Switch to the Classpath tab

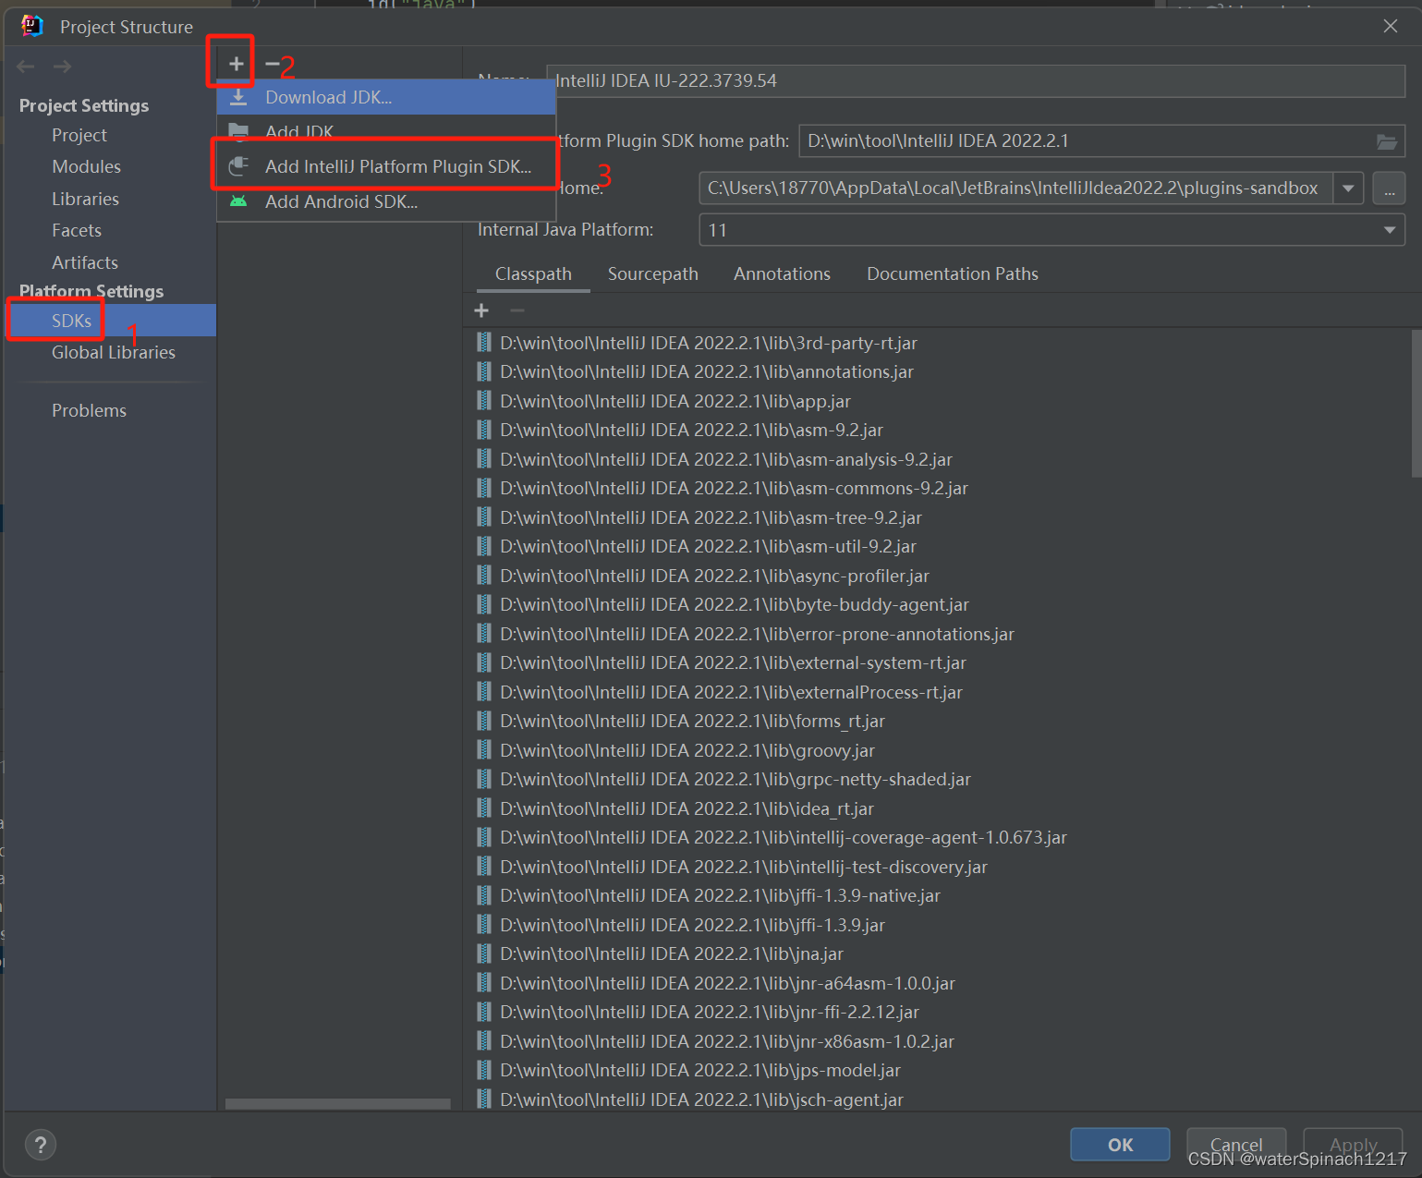click(x=533, y=274)
